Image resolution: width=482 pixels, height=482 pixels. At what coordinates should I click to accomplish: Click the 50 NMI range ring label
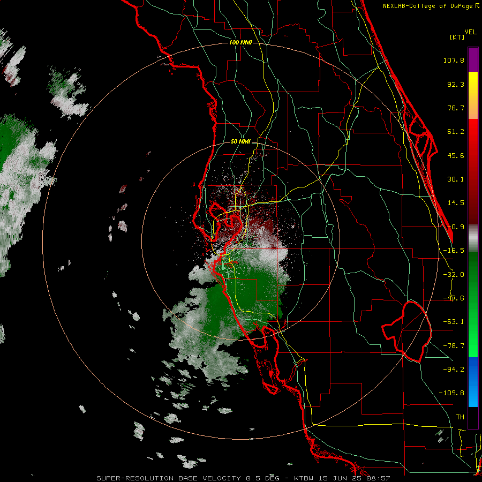(x=240, y=141)
